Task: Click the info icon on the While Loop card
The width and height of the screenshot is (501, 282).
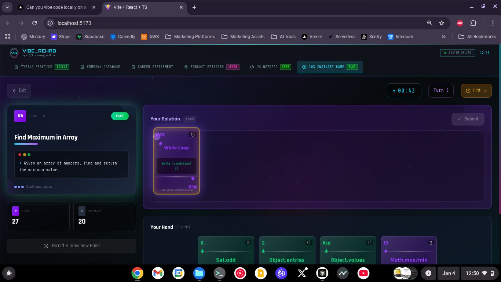Action: pyautogui.click(x=157, y=136)
